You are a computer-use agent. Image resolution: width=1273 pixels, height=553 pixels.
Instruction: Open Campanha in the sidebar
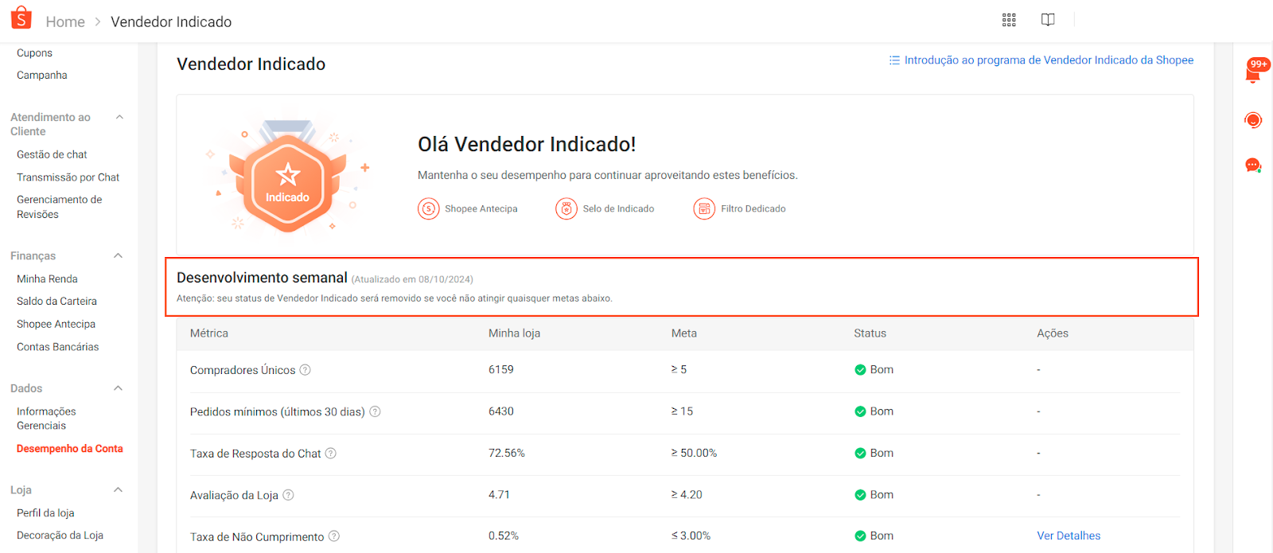tap(42, 76)
